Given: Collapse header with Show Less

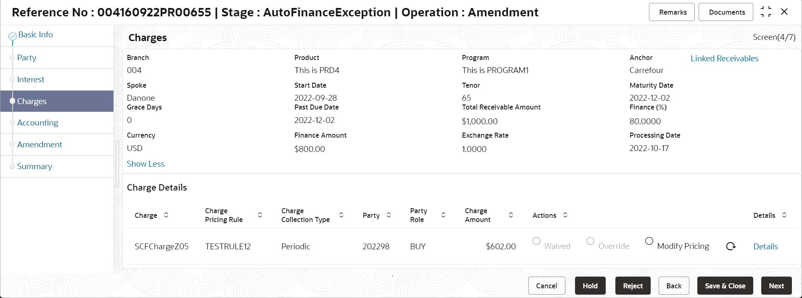Looking at the screenshot, I should (x=145, y=164).
